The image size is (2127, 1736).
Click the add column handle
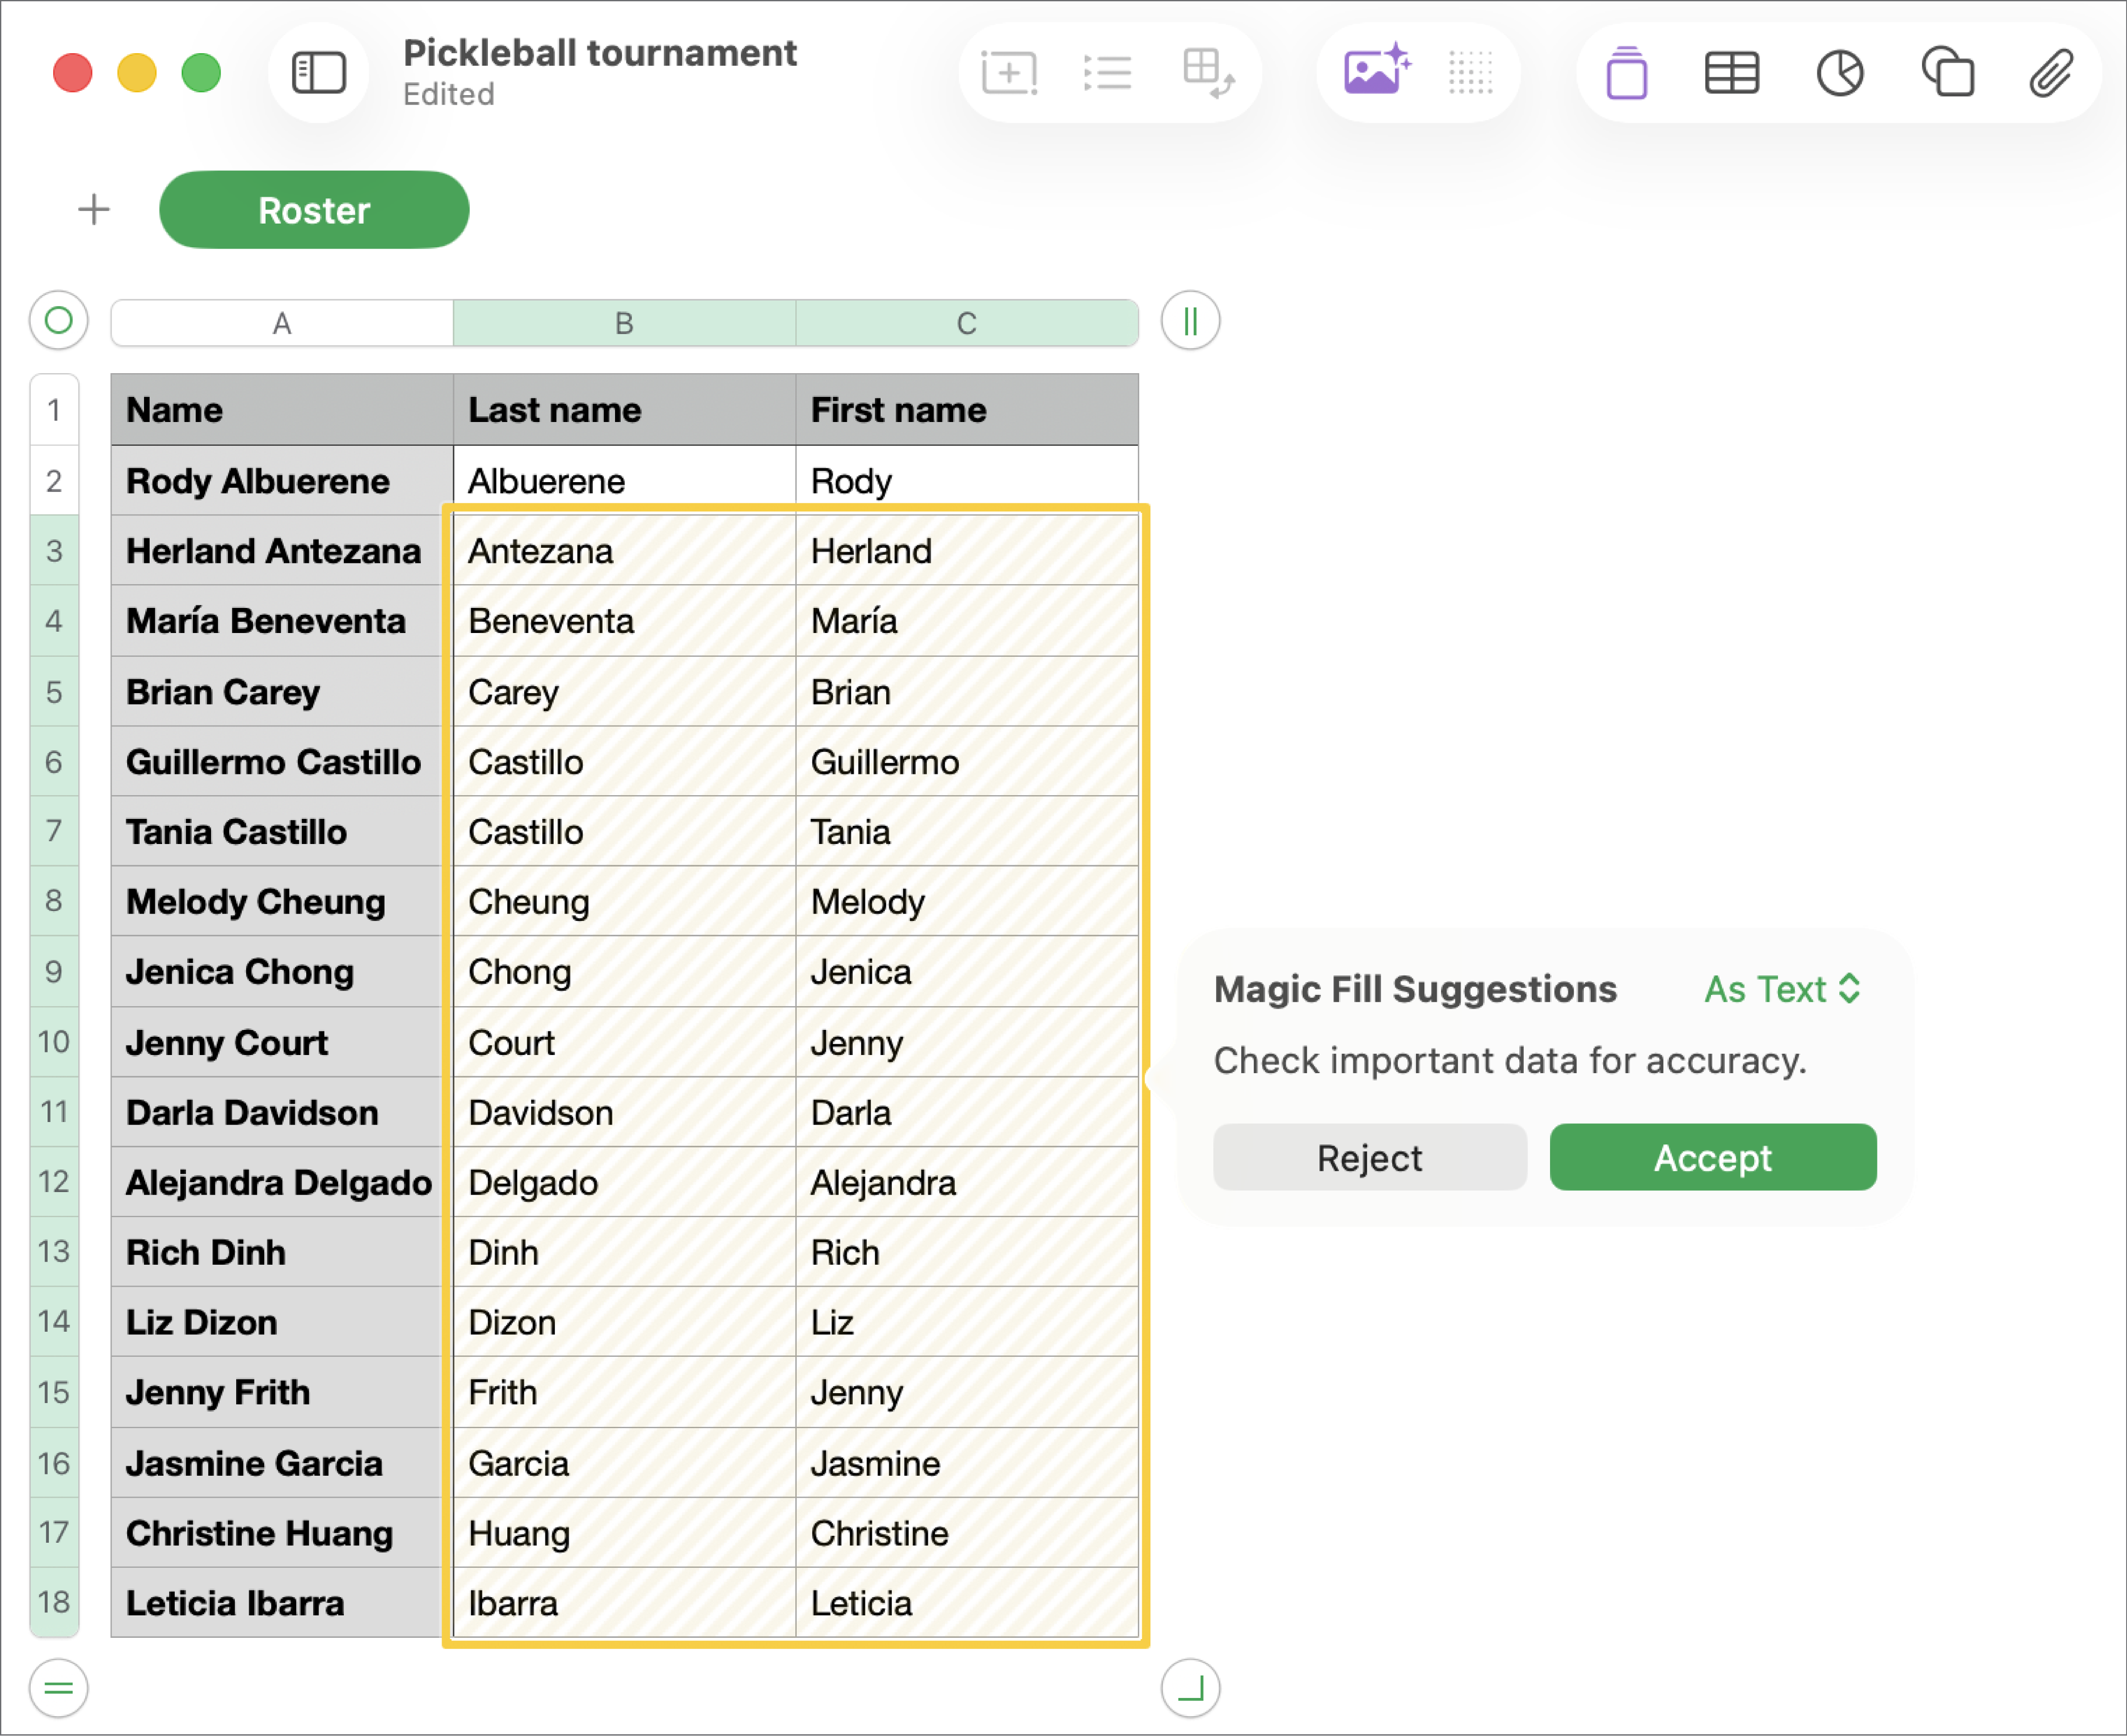point(1190,321)
